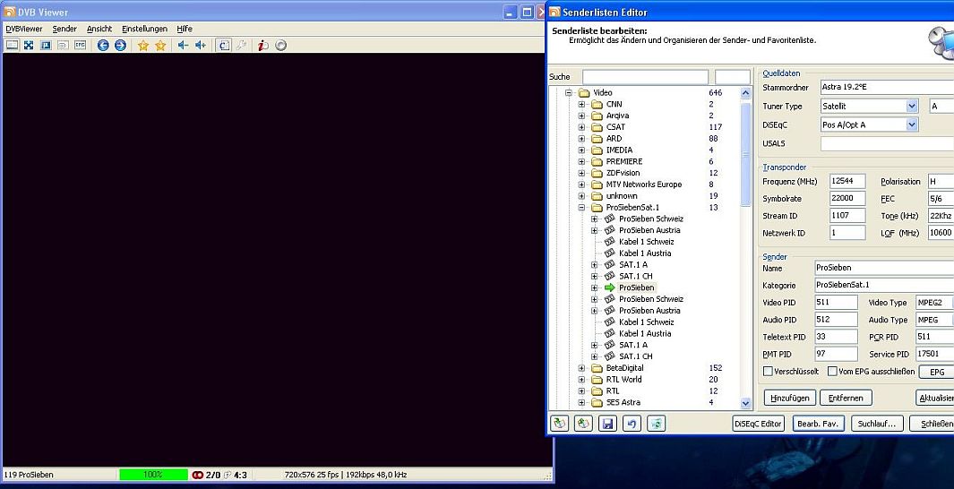Image resolution: width=954 pixels, height=489 pixels.
Task: Show channel info with red 'i' icon
Action: pos(262,45)
